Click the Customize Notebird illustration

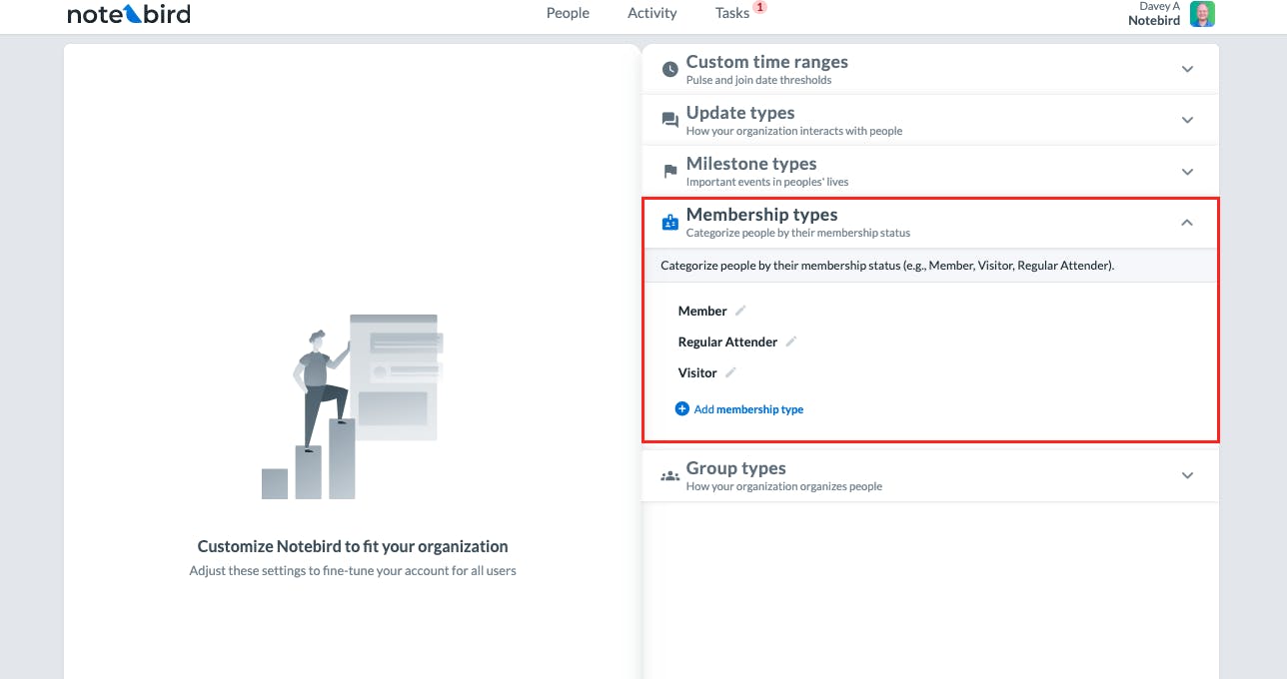[x=353, y=406]
